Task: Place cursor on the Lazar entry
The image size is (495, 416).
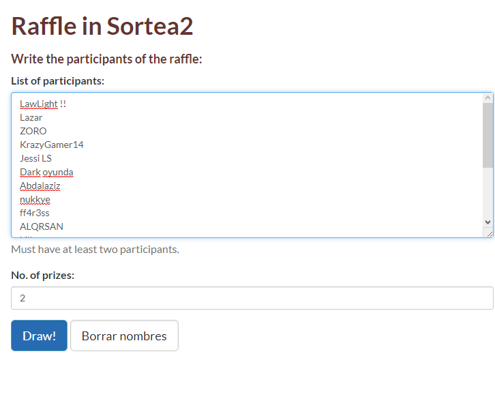Action: pyautogui.click(x=31, y=117)
